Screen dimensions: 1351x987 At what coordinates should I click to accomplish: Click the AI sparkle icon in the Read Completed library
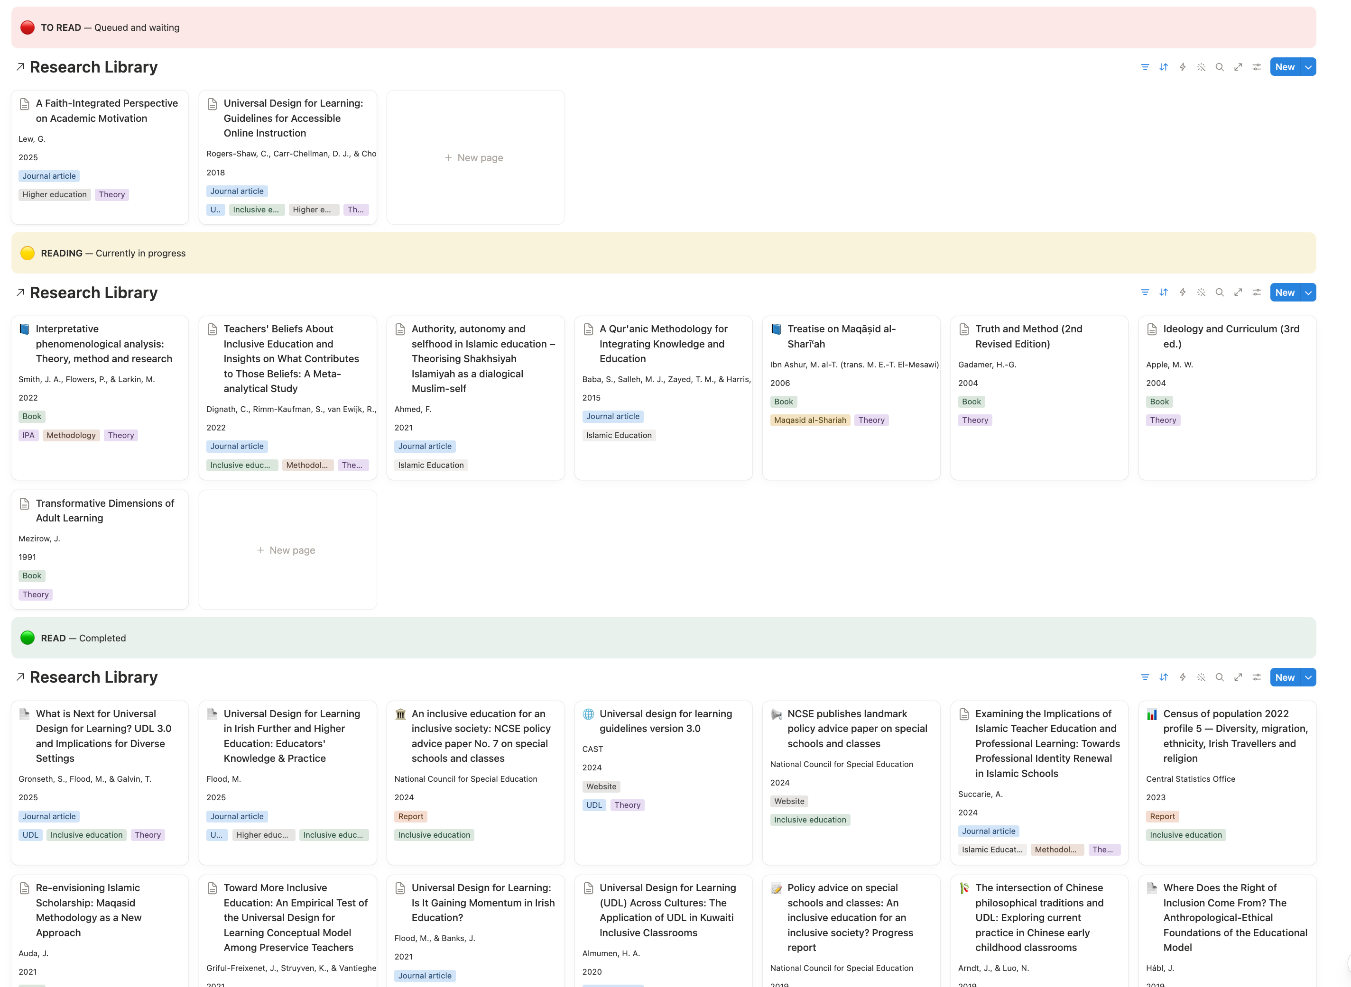point(1201,677)
